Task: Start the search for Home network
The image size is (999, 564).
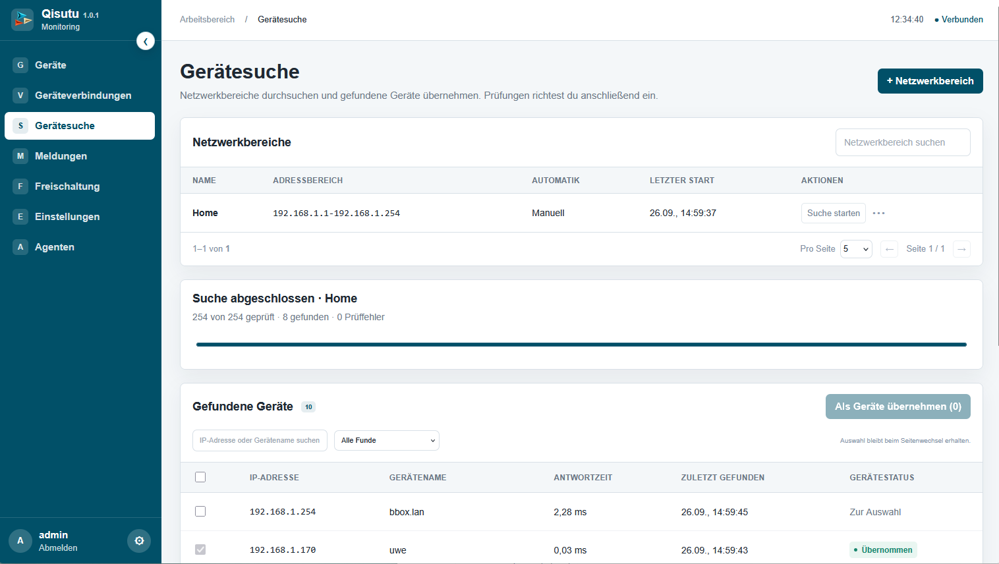Action: point(834,213)
